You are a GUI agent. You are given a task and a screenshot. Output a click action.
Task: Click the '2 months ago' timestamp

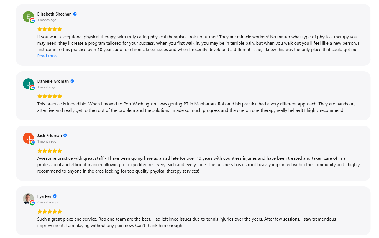(x=47, y=202)
